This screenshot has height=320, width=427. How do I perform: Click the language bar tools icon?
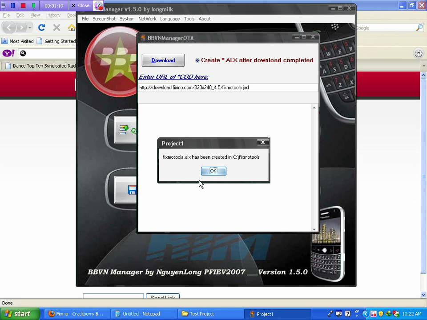[339, 314]
